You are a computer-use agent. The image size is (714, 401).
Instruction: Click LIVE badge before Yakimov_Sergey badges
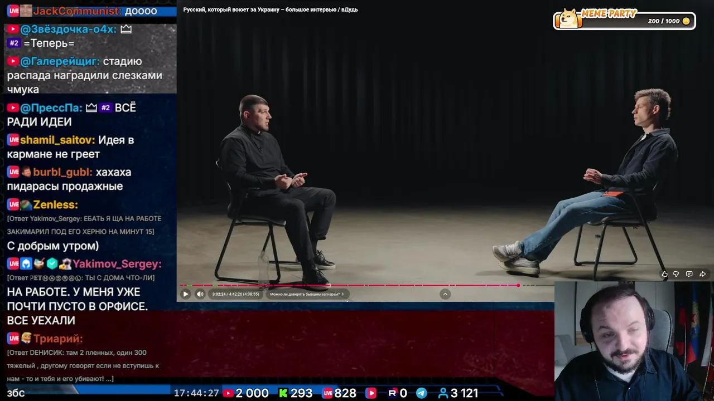pos(13,263)
